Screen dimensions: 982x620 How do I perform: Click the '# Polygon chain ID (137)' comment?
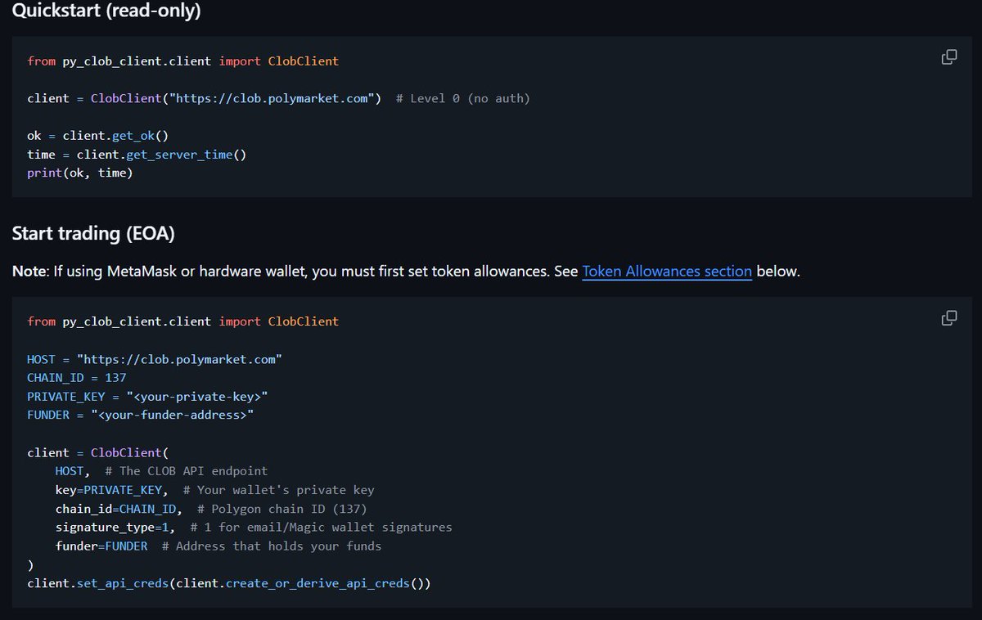(282, 509)
